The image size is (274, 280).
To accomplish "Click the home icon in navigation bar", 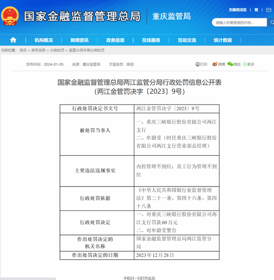I will tap(13, 40).
